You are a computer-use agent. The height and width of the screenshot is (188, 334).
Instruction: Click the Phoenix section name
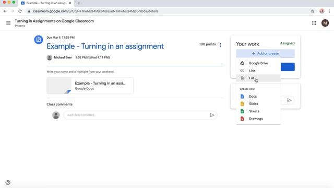point(20,26)
